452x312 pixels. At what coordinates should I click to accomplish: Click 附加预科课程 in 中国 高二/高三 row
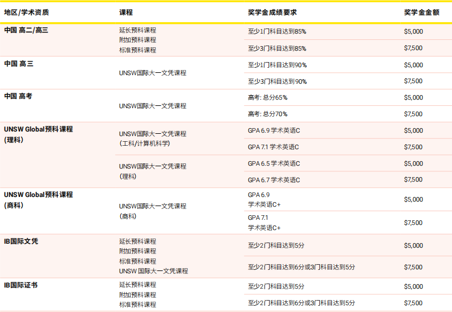point(137,40)
